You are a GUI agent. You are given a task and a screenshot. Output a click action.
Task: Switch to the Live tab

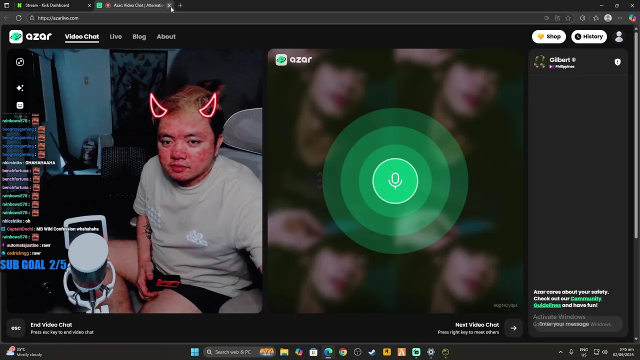[x=115, y=36]
